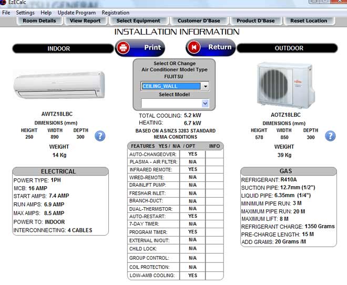
Task: Click the outdoor condenser unit image
Action: 281,84
